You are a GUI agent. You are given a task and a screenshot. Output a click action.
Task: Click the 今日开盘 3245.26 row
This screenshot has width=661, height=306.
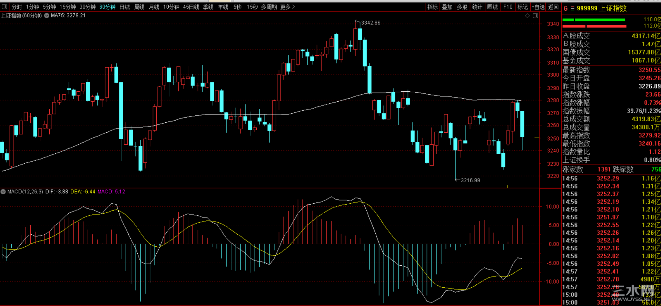(611, 78)
